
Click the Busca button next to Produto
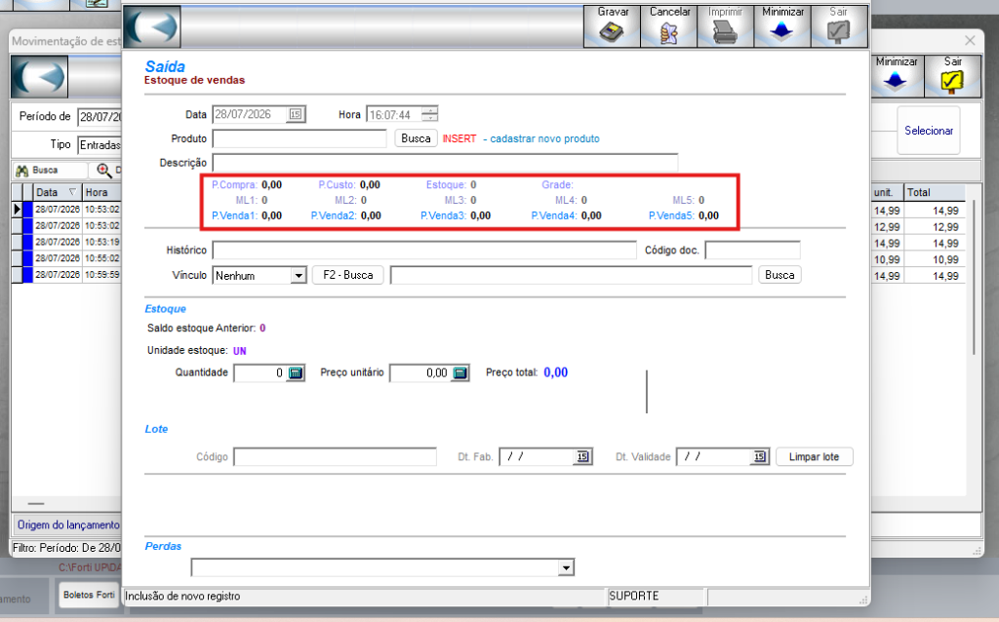416,138
